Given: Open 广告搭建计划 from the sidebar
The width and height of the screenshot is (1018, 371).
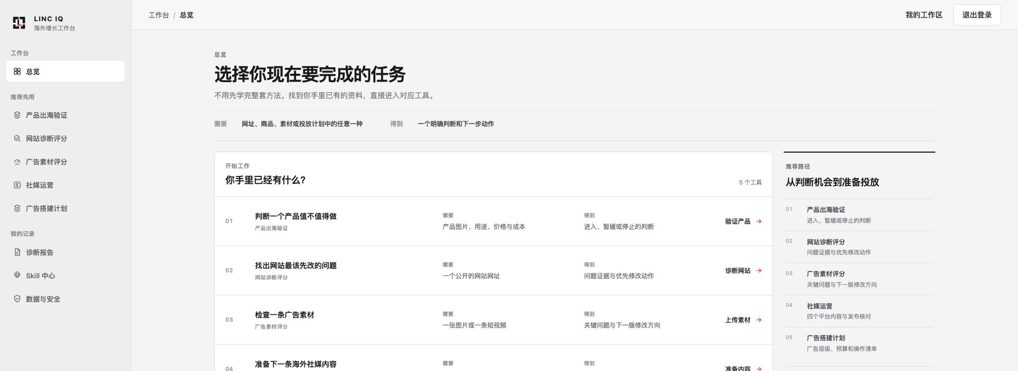Looking at the screenshot, I should tap(65, 208).
